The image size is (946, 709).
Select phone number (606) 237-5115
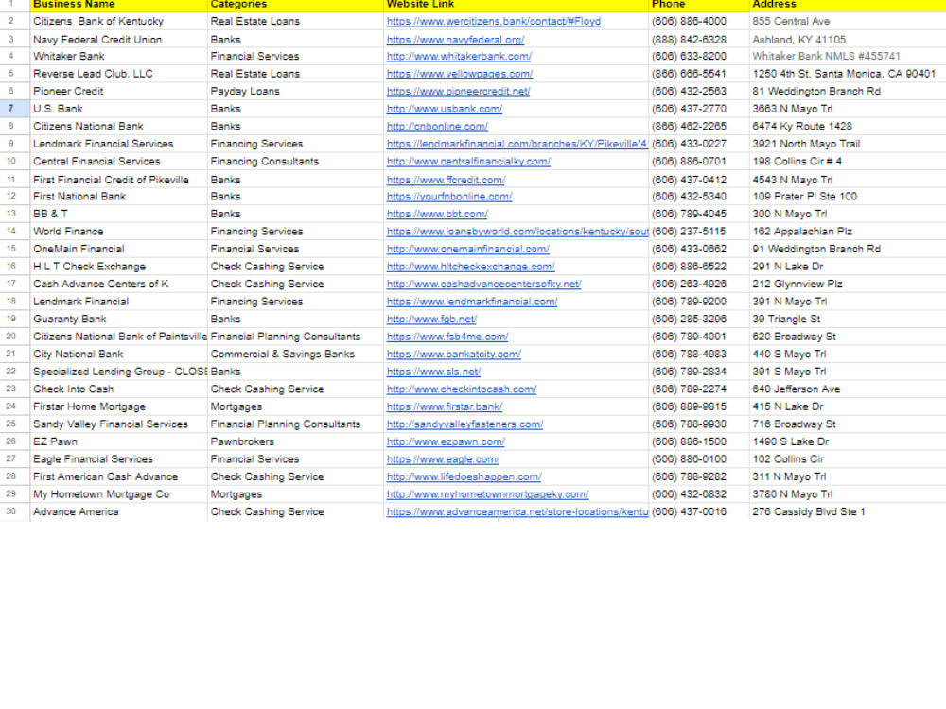(699, 231)
